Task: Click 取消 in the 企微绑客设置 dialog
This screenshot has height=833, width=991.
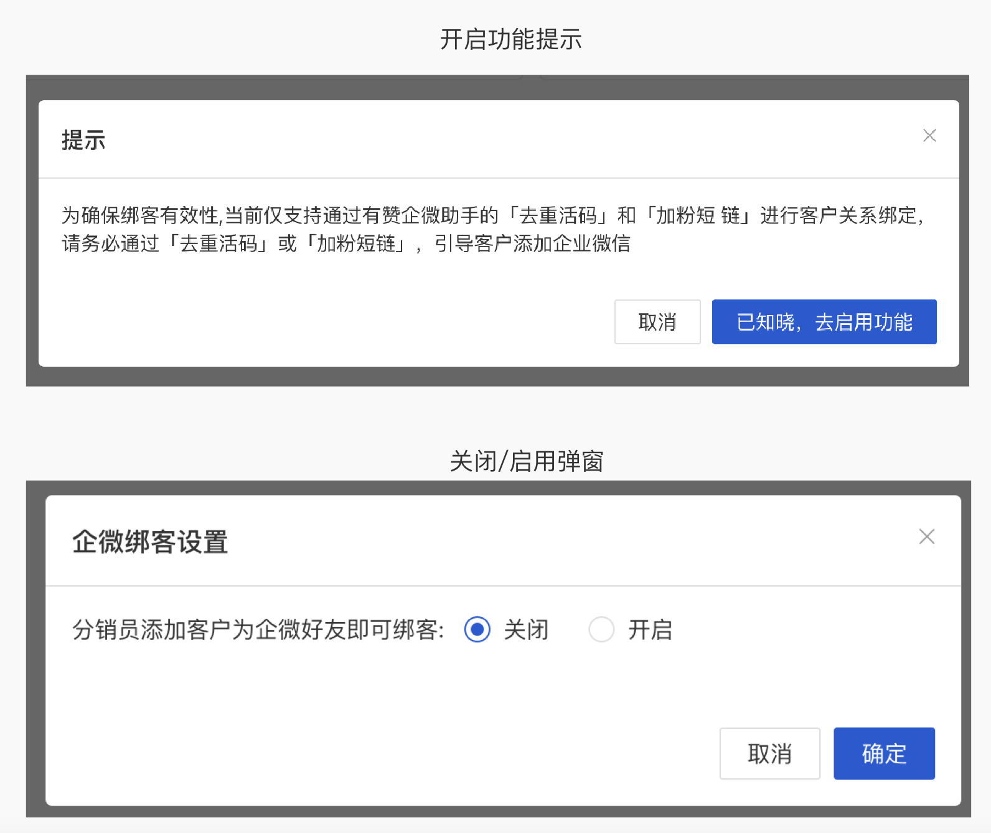Action: click(770, 753)
